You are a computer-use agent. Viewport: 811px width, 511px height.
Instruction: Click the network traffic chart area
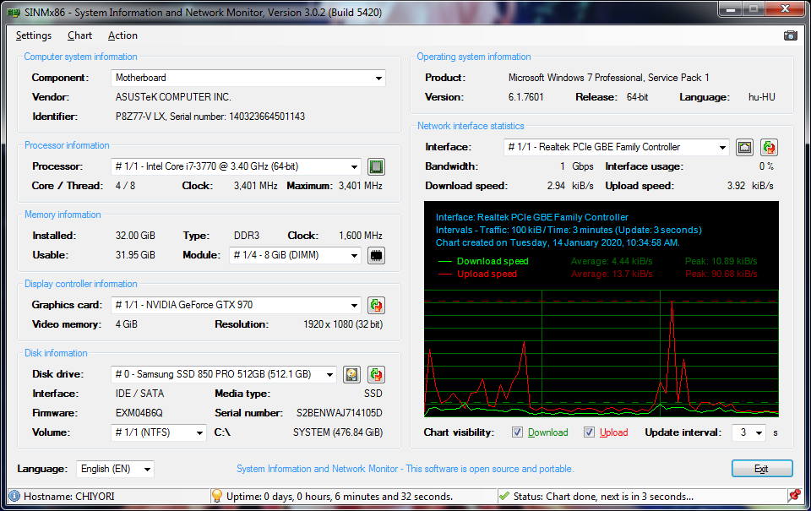pos(601,309)
